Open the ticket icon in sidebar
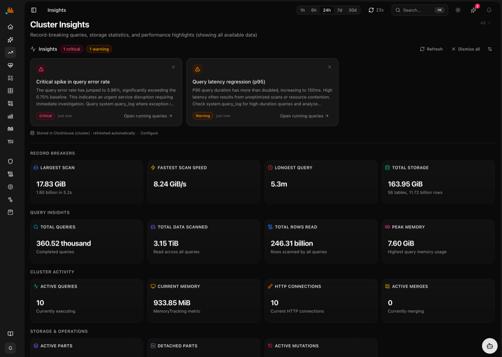Screen dimensions: 502x357 (10, 142)
